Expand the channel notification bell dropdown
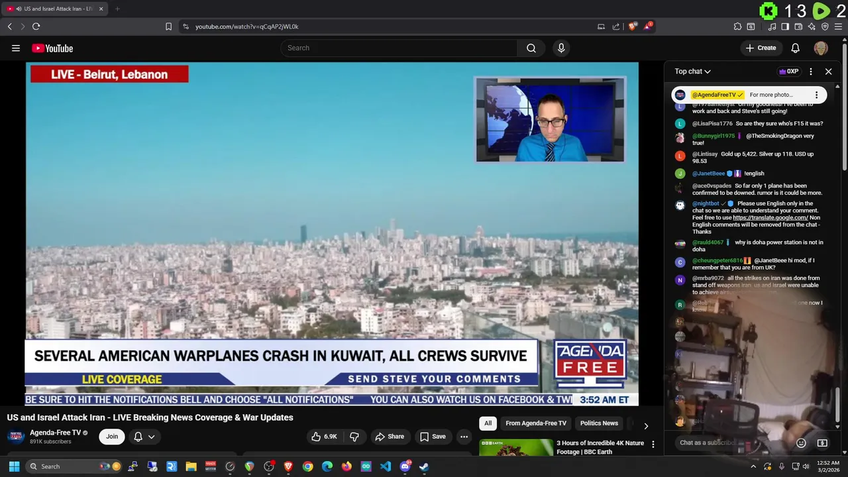 click(144, 437)
